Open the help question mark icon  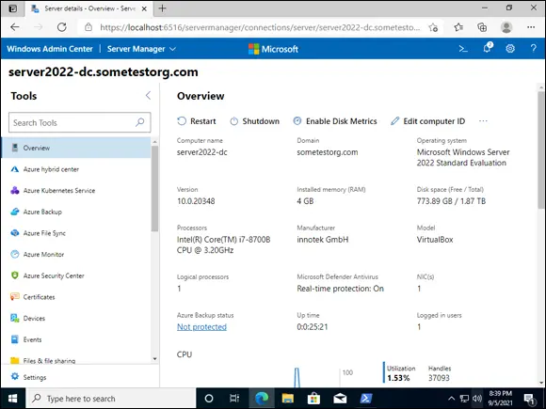point(534,49)
